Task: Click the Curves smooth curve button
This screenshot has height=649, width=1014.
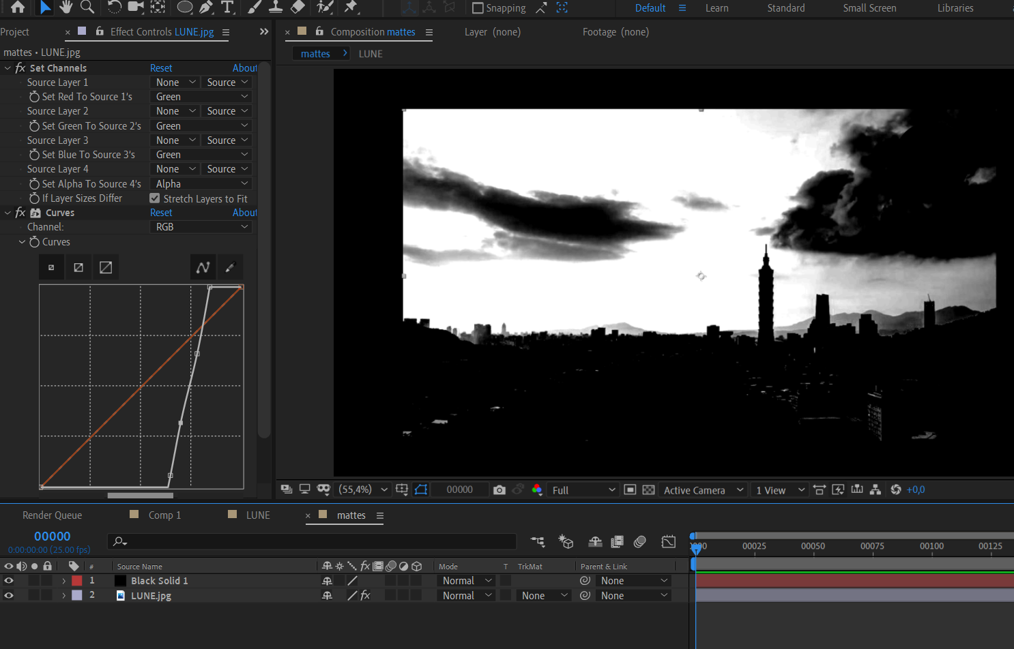Action: (x=203, y=267)
